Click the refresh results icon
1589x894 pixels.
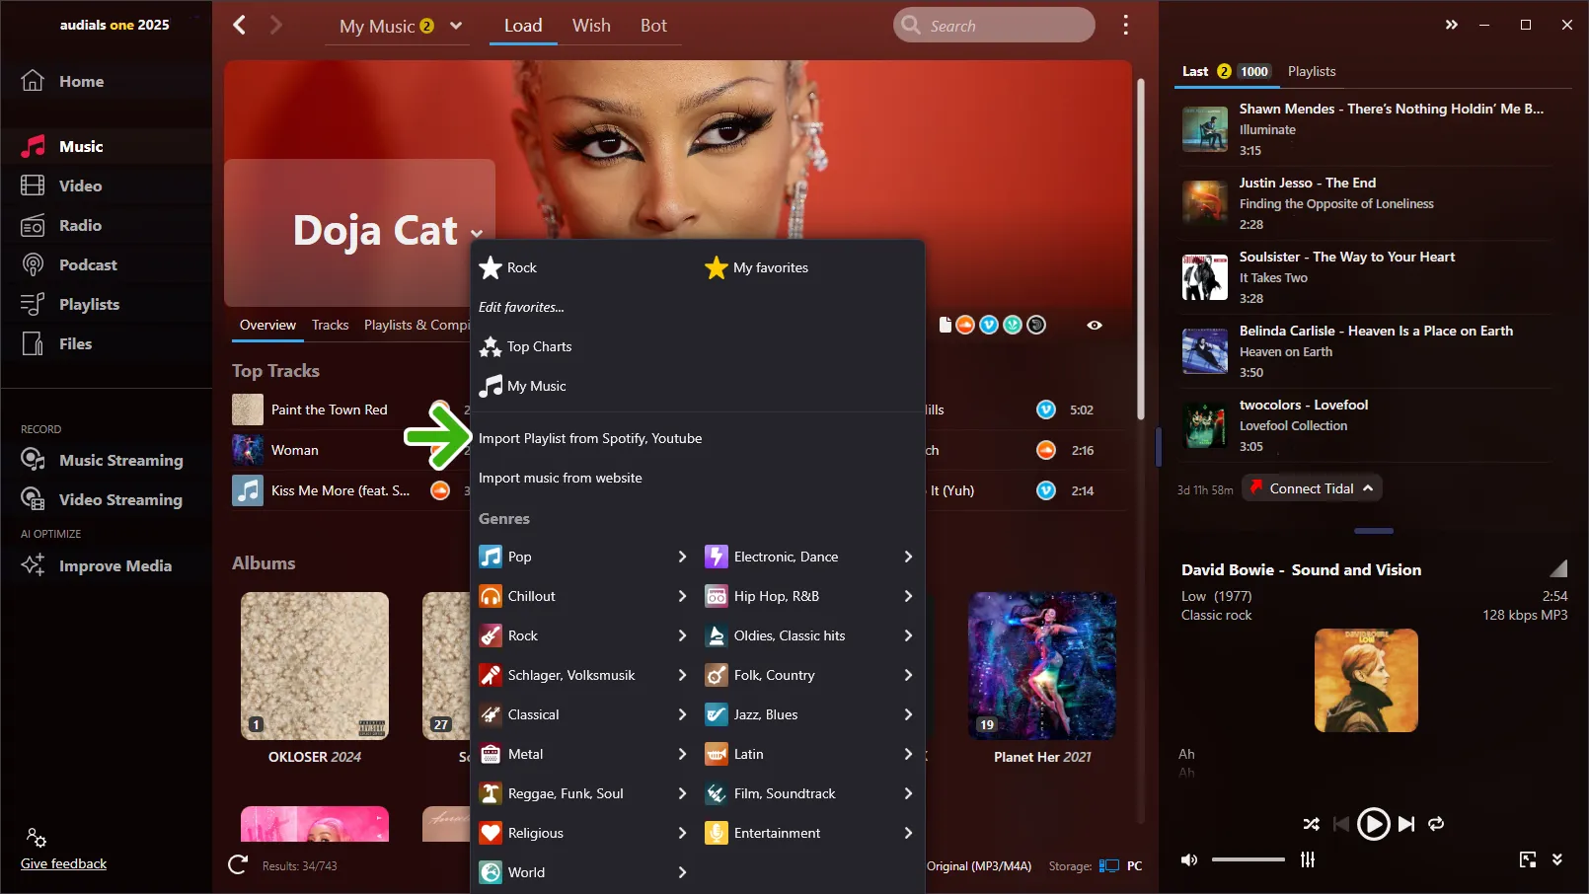(x=238, y=865)
